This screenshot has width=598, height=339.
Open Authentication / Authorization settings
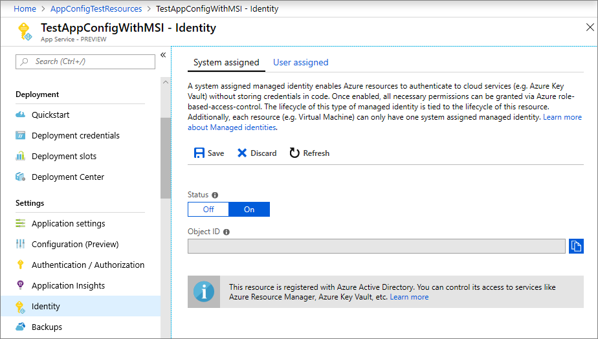[x=88, y=265]
